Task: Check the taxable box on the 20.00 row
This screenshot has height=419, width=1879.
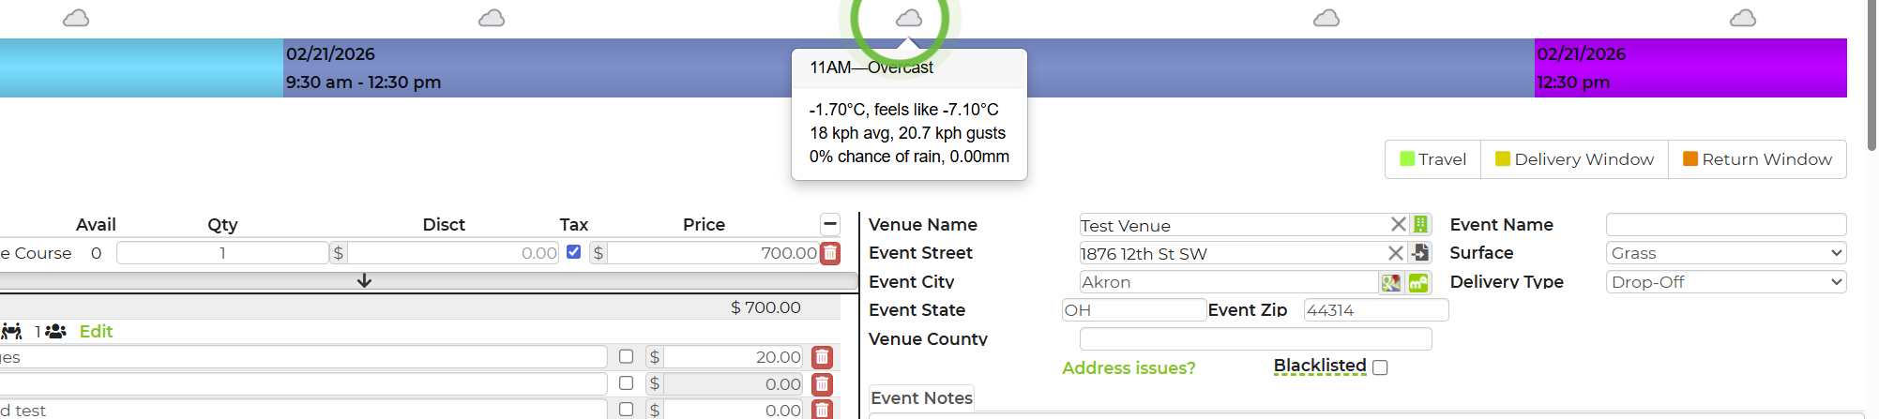Action: point(626,356)
